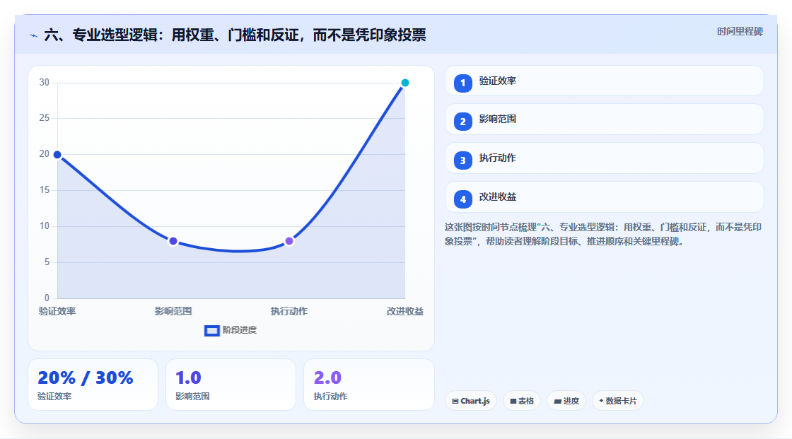The width and height of the screenshot is (792, 439).
Task: Select the 表格 tag chip
Action: tap(522, 401)
